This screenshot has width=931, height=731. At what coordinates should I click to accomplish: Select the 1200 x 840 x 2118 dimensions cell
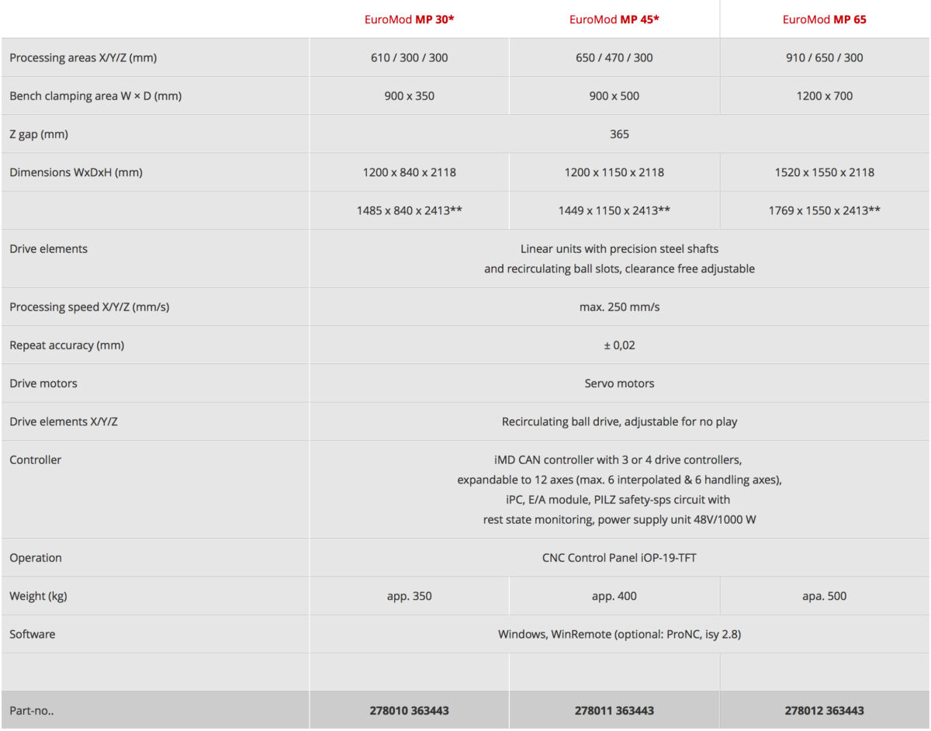(409, 172)
